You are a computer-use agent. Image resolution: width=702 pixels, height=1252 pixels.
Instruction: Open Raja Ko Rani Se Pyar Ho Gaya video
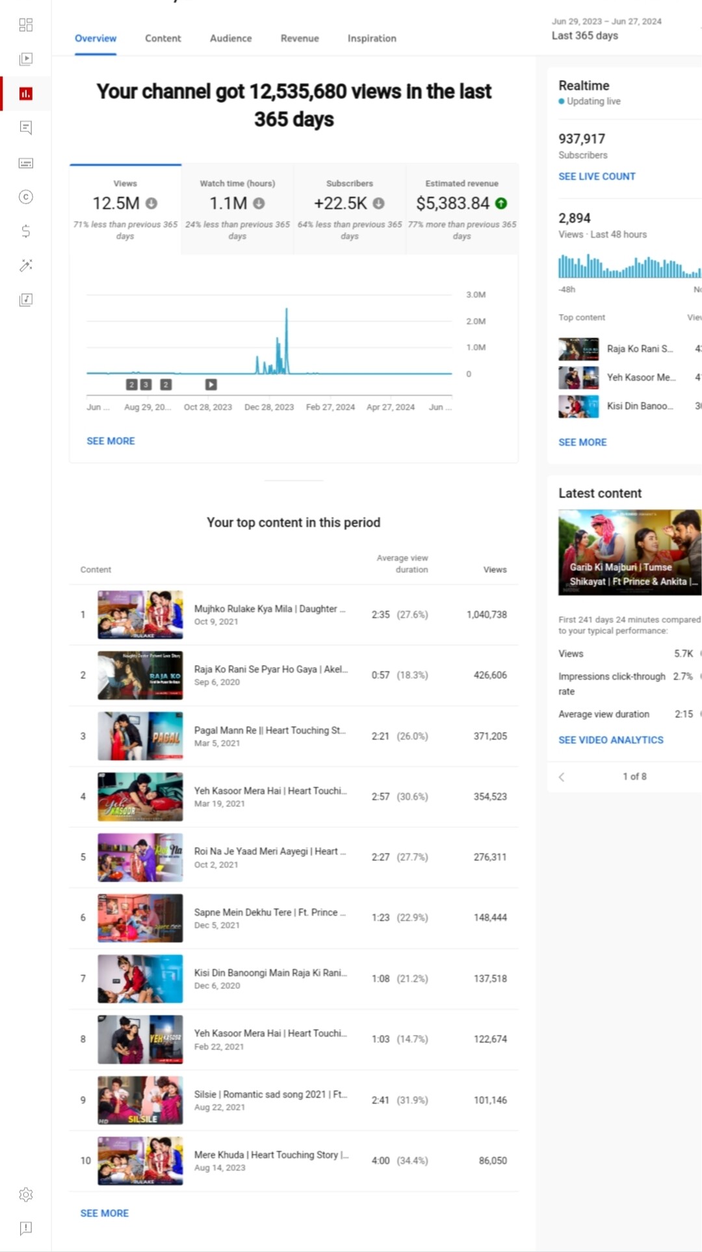pos(271,670)
